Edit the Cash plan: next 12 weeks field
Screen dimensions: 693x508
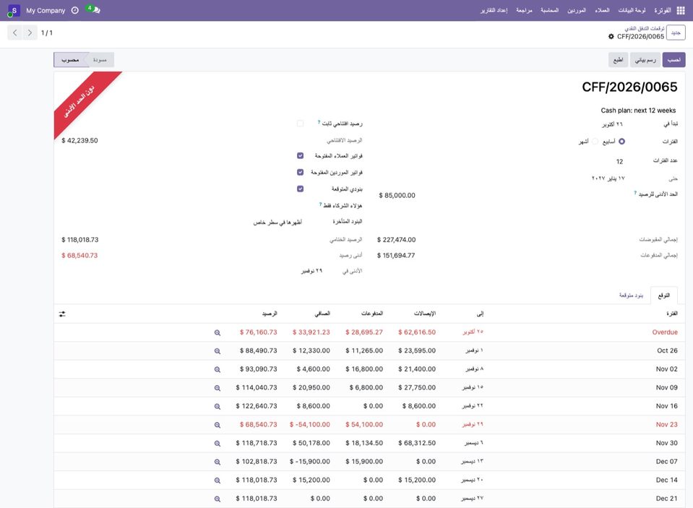(x=638, y=111)
